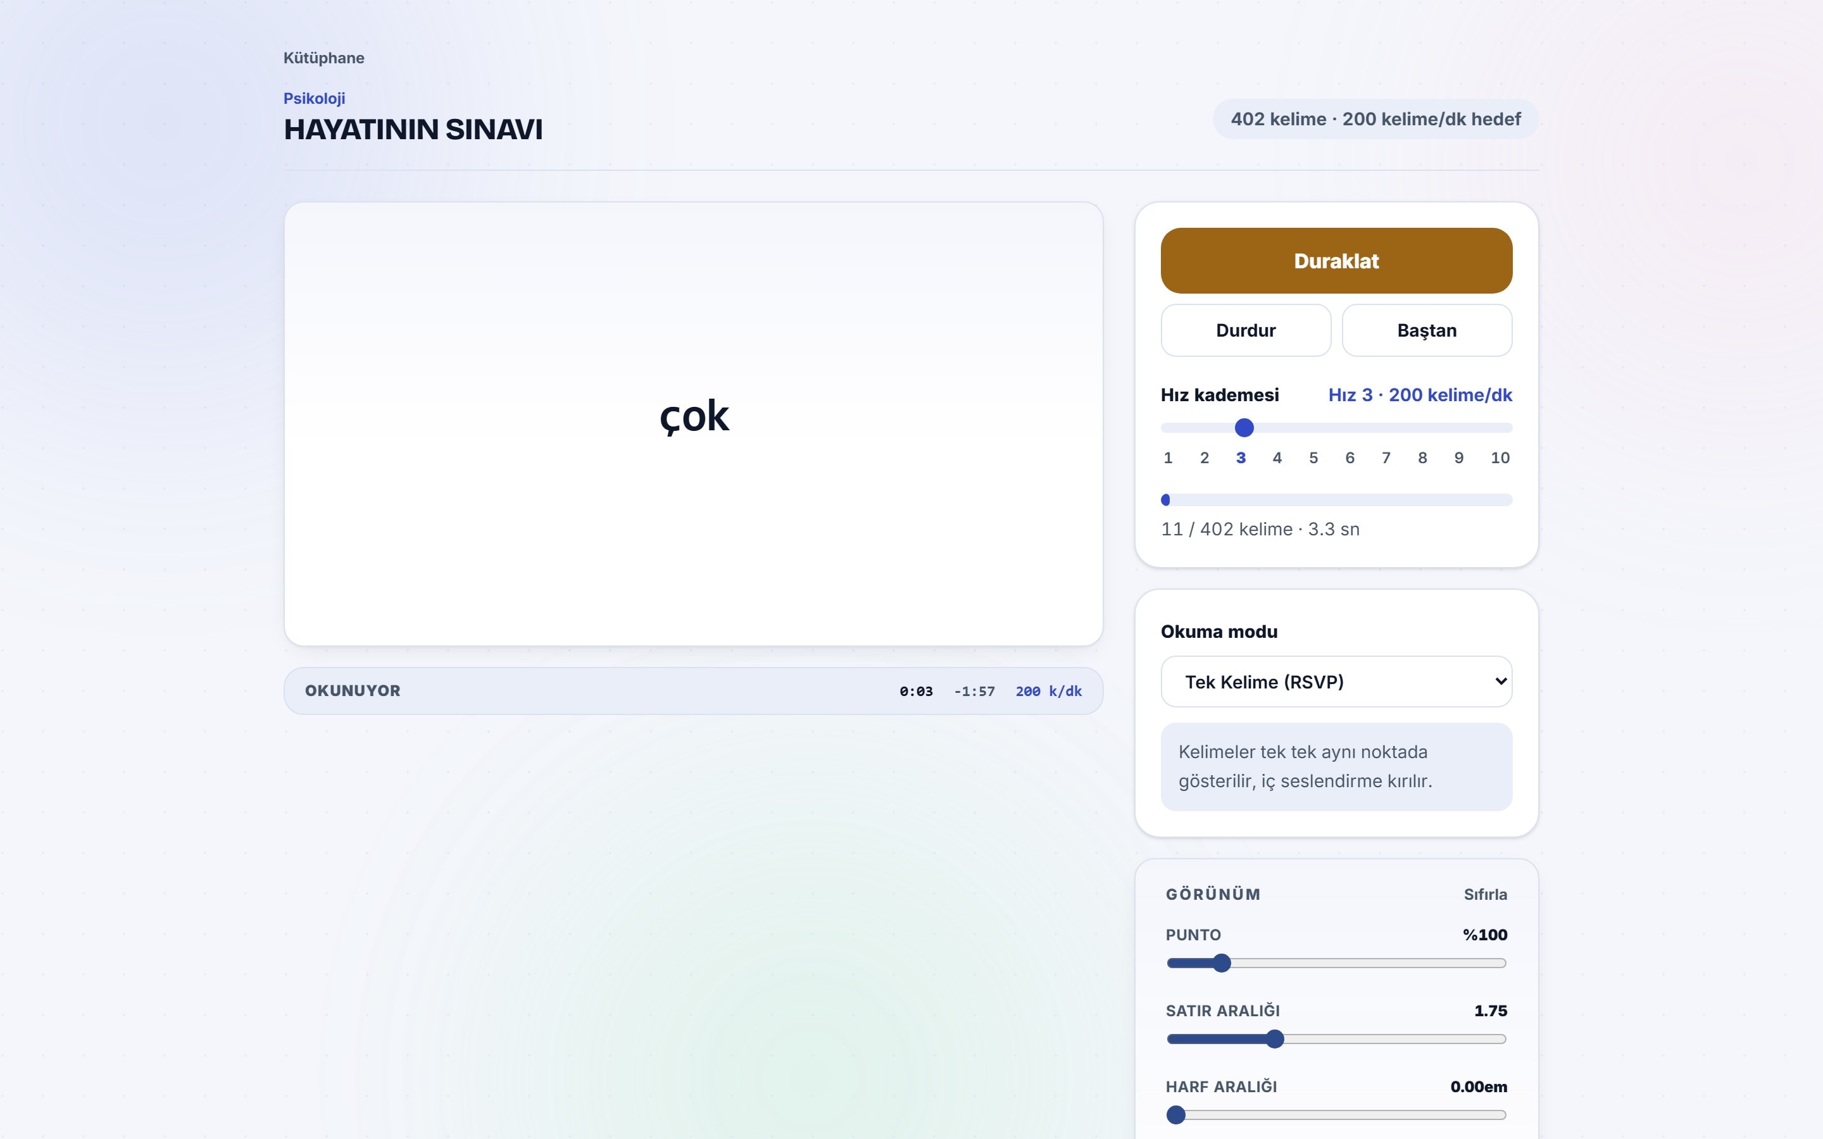Click elapsed time '0:03' in status bar
The image size is (1823, 1139).
(916, 692)
